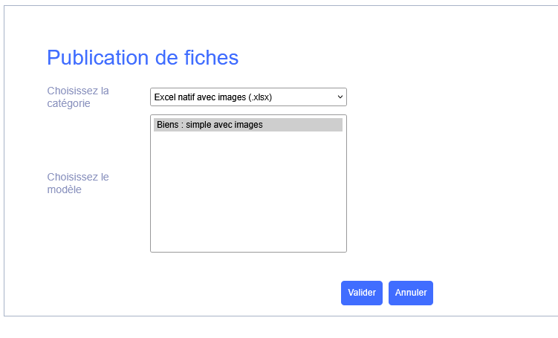
Task: Validate the selected model
Action: point(362,293)
